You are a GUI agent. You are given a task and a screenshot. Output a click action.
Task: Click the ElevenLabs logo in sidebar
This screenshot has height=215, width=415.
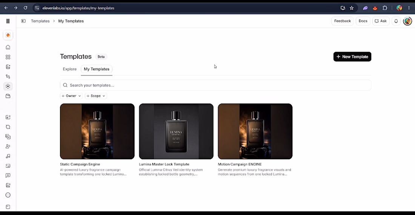8,21
